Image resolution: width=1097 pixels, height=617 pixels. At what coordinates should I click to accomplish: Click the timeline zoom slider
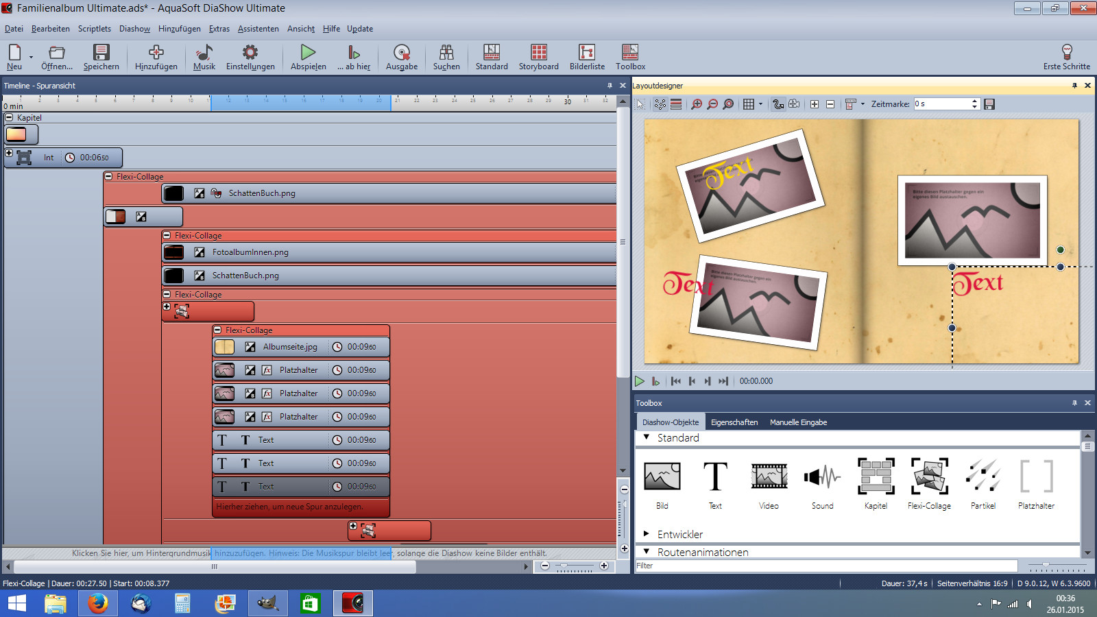click(575, 566)
